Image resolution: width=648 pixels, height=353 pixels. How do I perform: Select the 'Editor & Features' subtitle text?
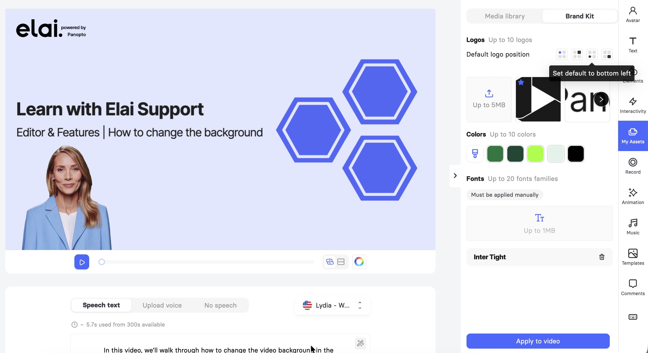pos(139,132)
